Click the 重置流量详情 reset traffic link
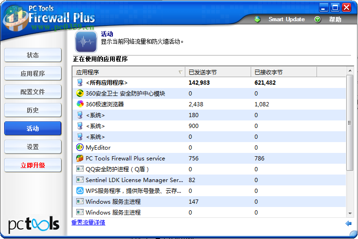 coord(88,223)
